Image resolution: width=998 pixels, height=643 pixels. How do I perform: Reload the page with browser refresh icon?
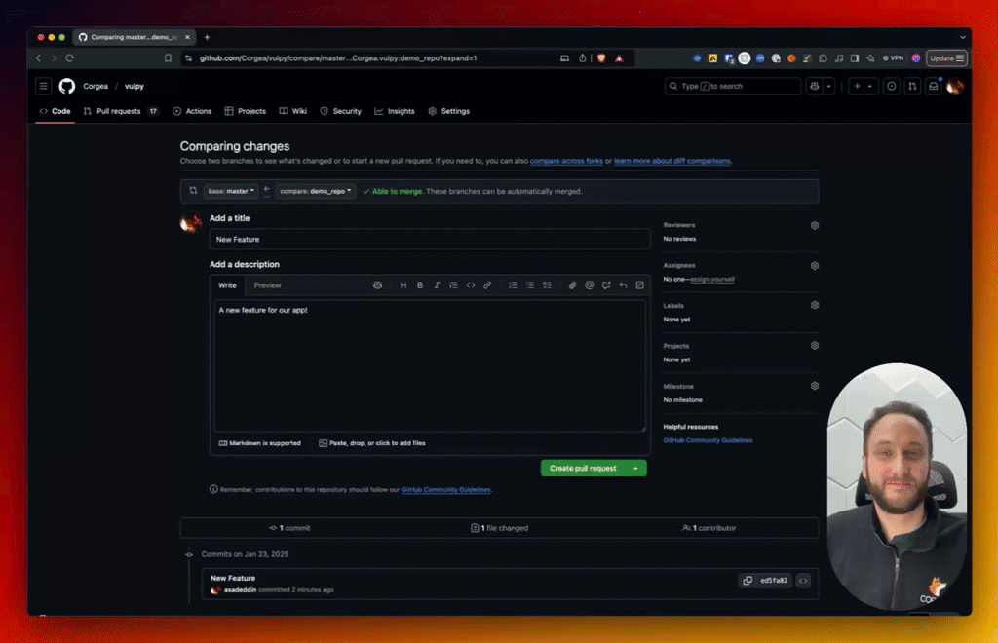click(x=69, y=57)
